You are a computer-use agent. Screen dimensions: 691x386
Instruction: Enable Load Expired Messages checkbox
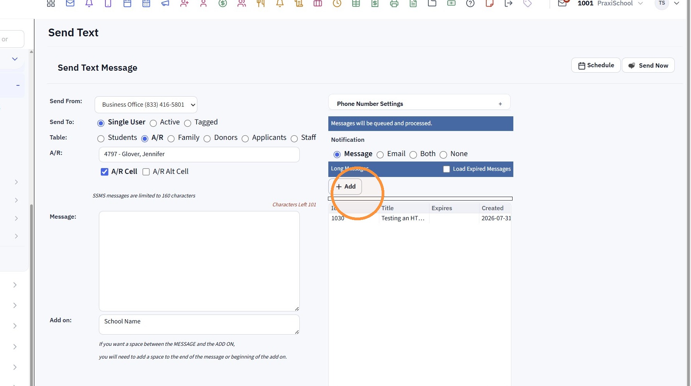(447, 169)
